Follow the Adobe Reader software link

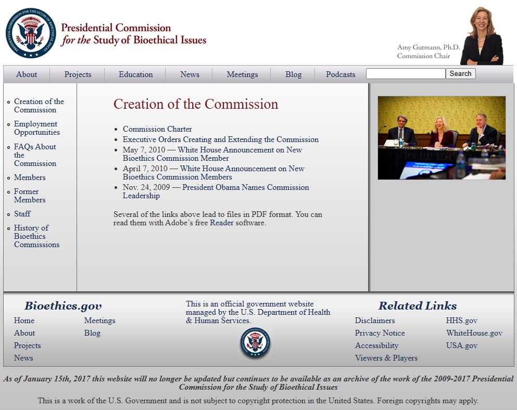(x=221, y=223)
